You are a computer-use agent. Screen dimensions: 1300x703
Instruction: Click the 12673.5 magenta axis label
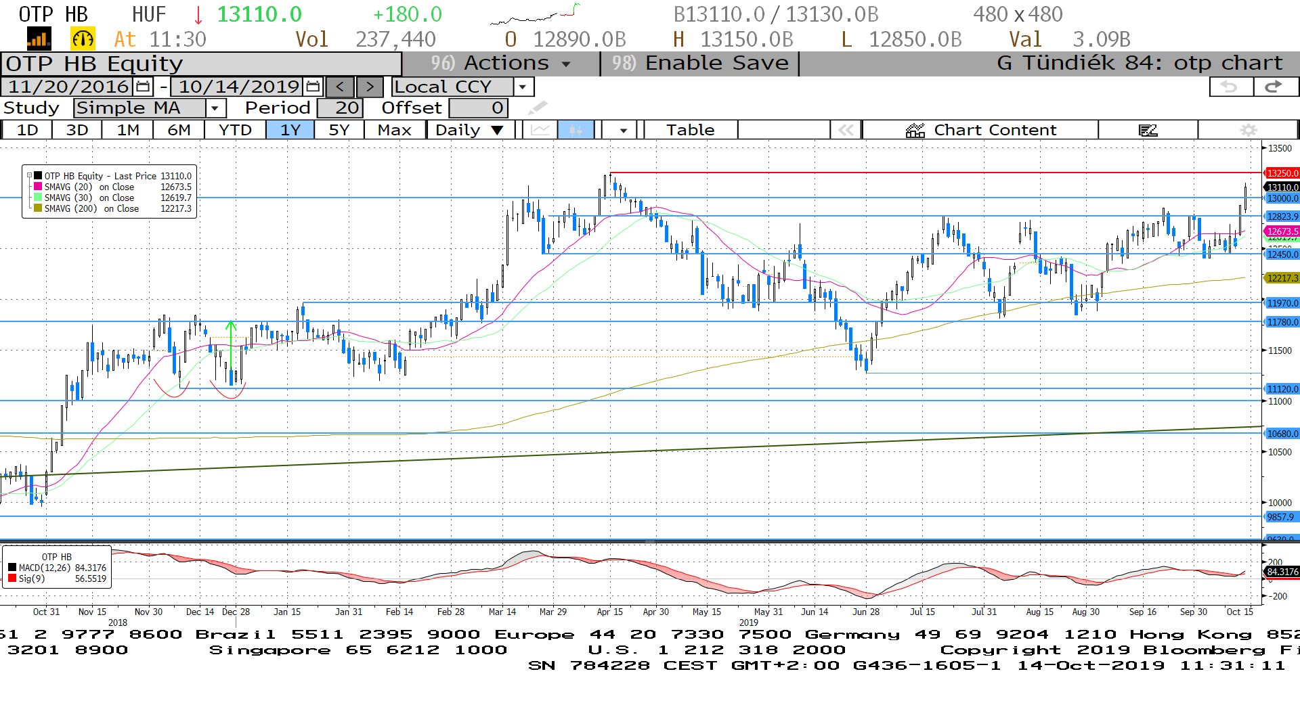(x=1282, y=231)
